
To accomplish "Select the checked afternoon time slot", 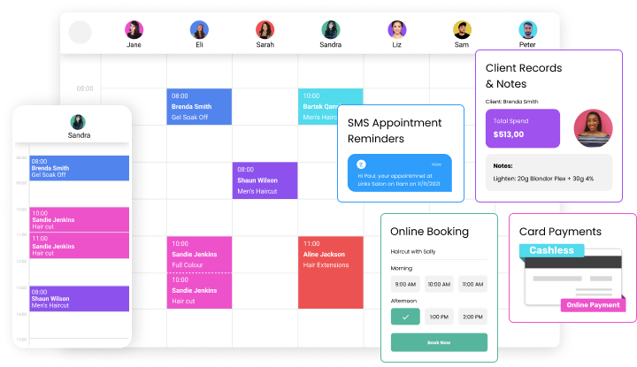I will tap(405, 316).
